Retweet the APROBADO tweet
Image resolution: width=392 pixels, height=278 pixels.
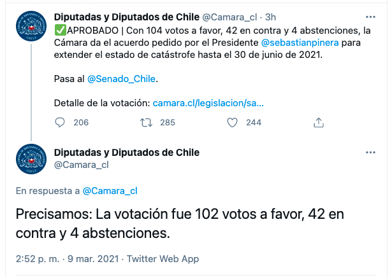[x=146, y=123]
